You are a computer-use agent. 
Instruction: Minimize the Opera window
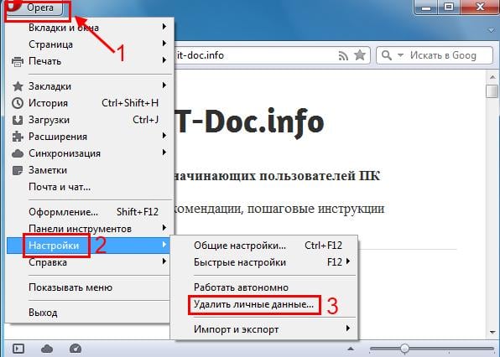point(426,7)
